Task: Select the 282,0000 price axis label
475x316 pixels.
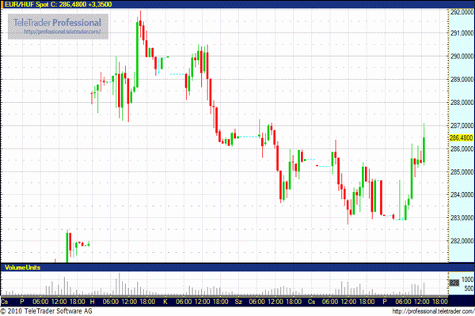Action: point(462,241)
